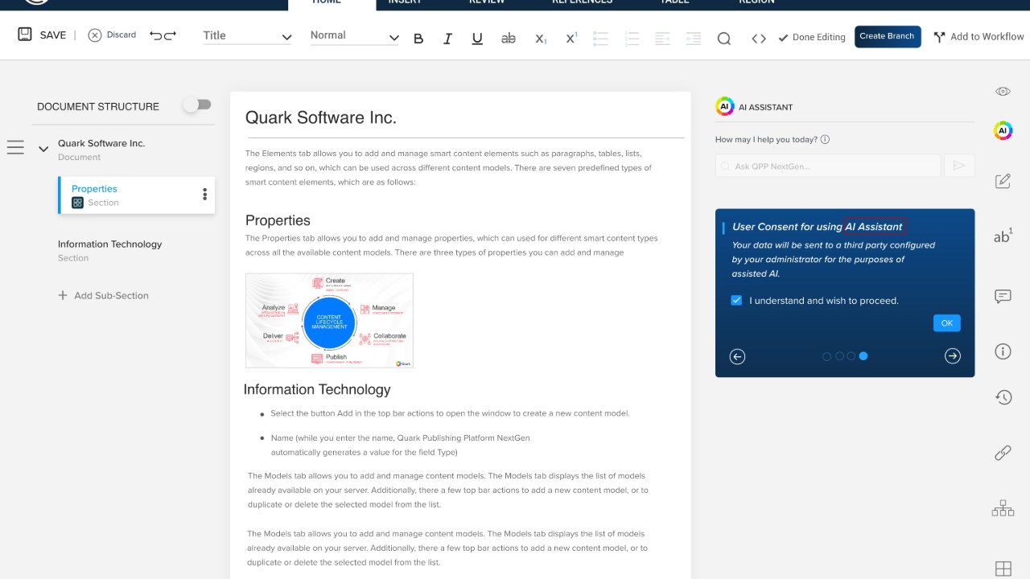
Task: Apply subscript formatting
Action: coord(541,38)
